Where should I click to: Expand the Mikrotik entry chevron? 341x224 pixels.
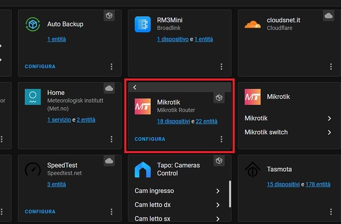click(x=330, y=118)
